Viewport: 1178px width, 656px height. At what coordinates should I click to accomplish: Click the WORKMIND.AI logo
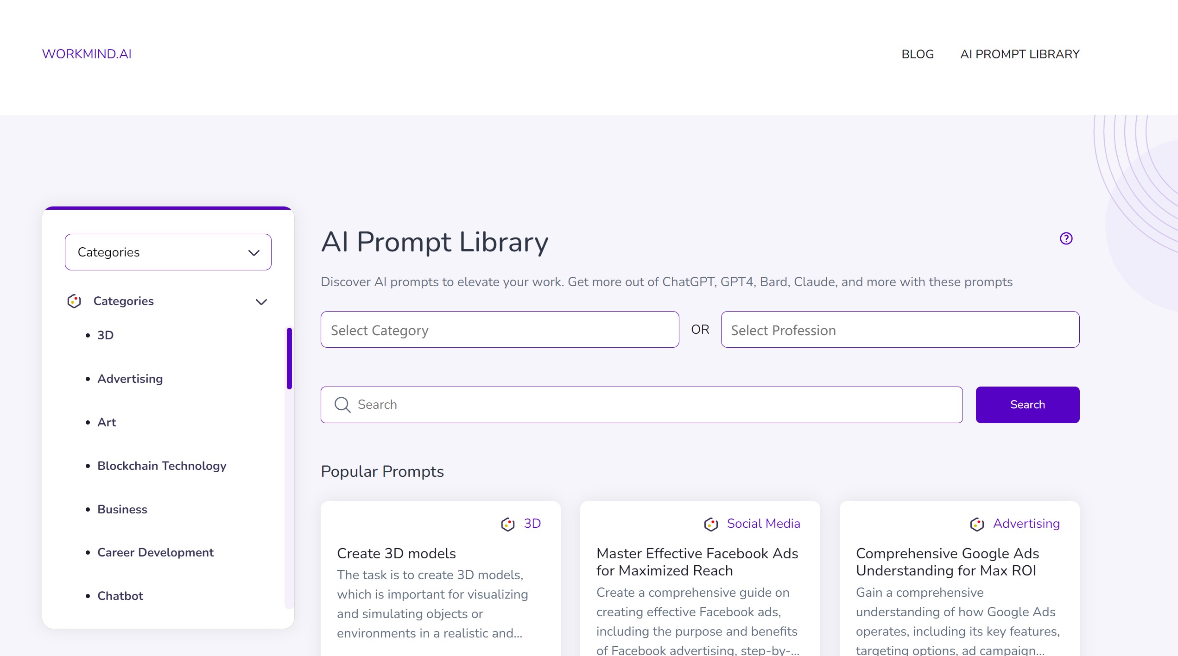click(x=86, y=54)
